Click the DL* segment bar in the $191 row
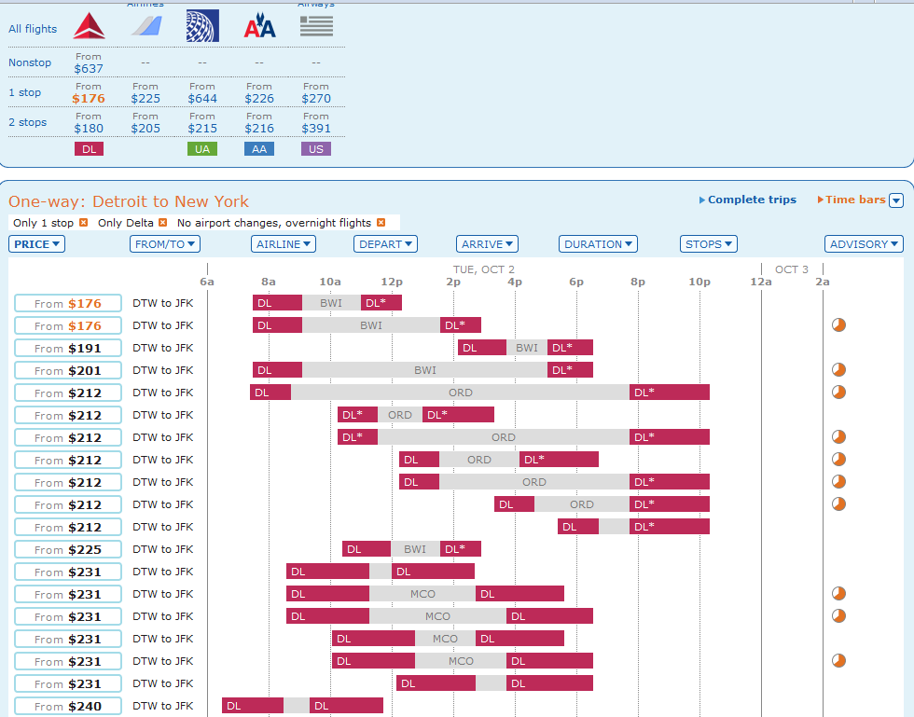Screen dimensions: 914x717 pos(570,348)
